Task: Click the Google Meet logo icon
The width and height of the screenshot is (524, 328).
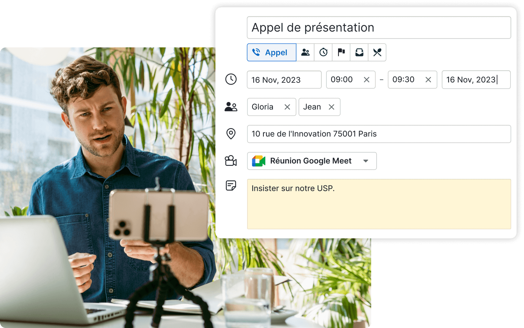Action: pos(259,161)
